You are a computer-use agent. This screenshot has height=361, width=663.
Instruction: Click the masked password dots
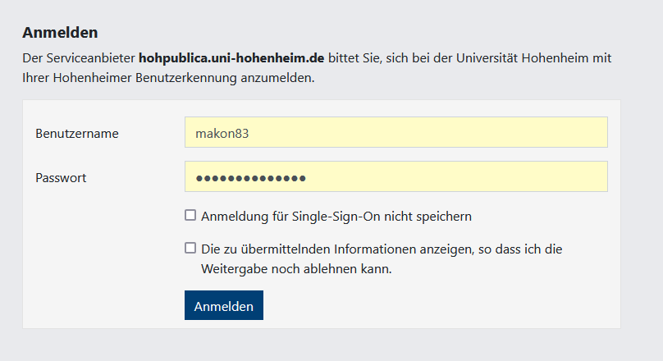(x=249, y=177)
